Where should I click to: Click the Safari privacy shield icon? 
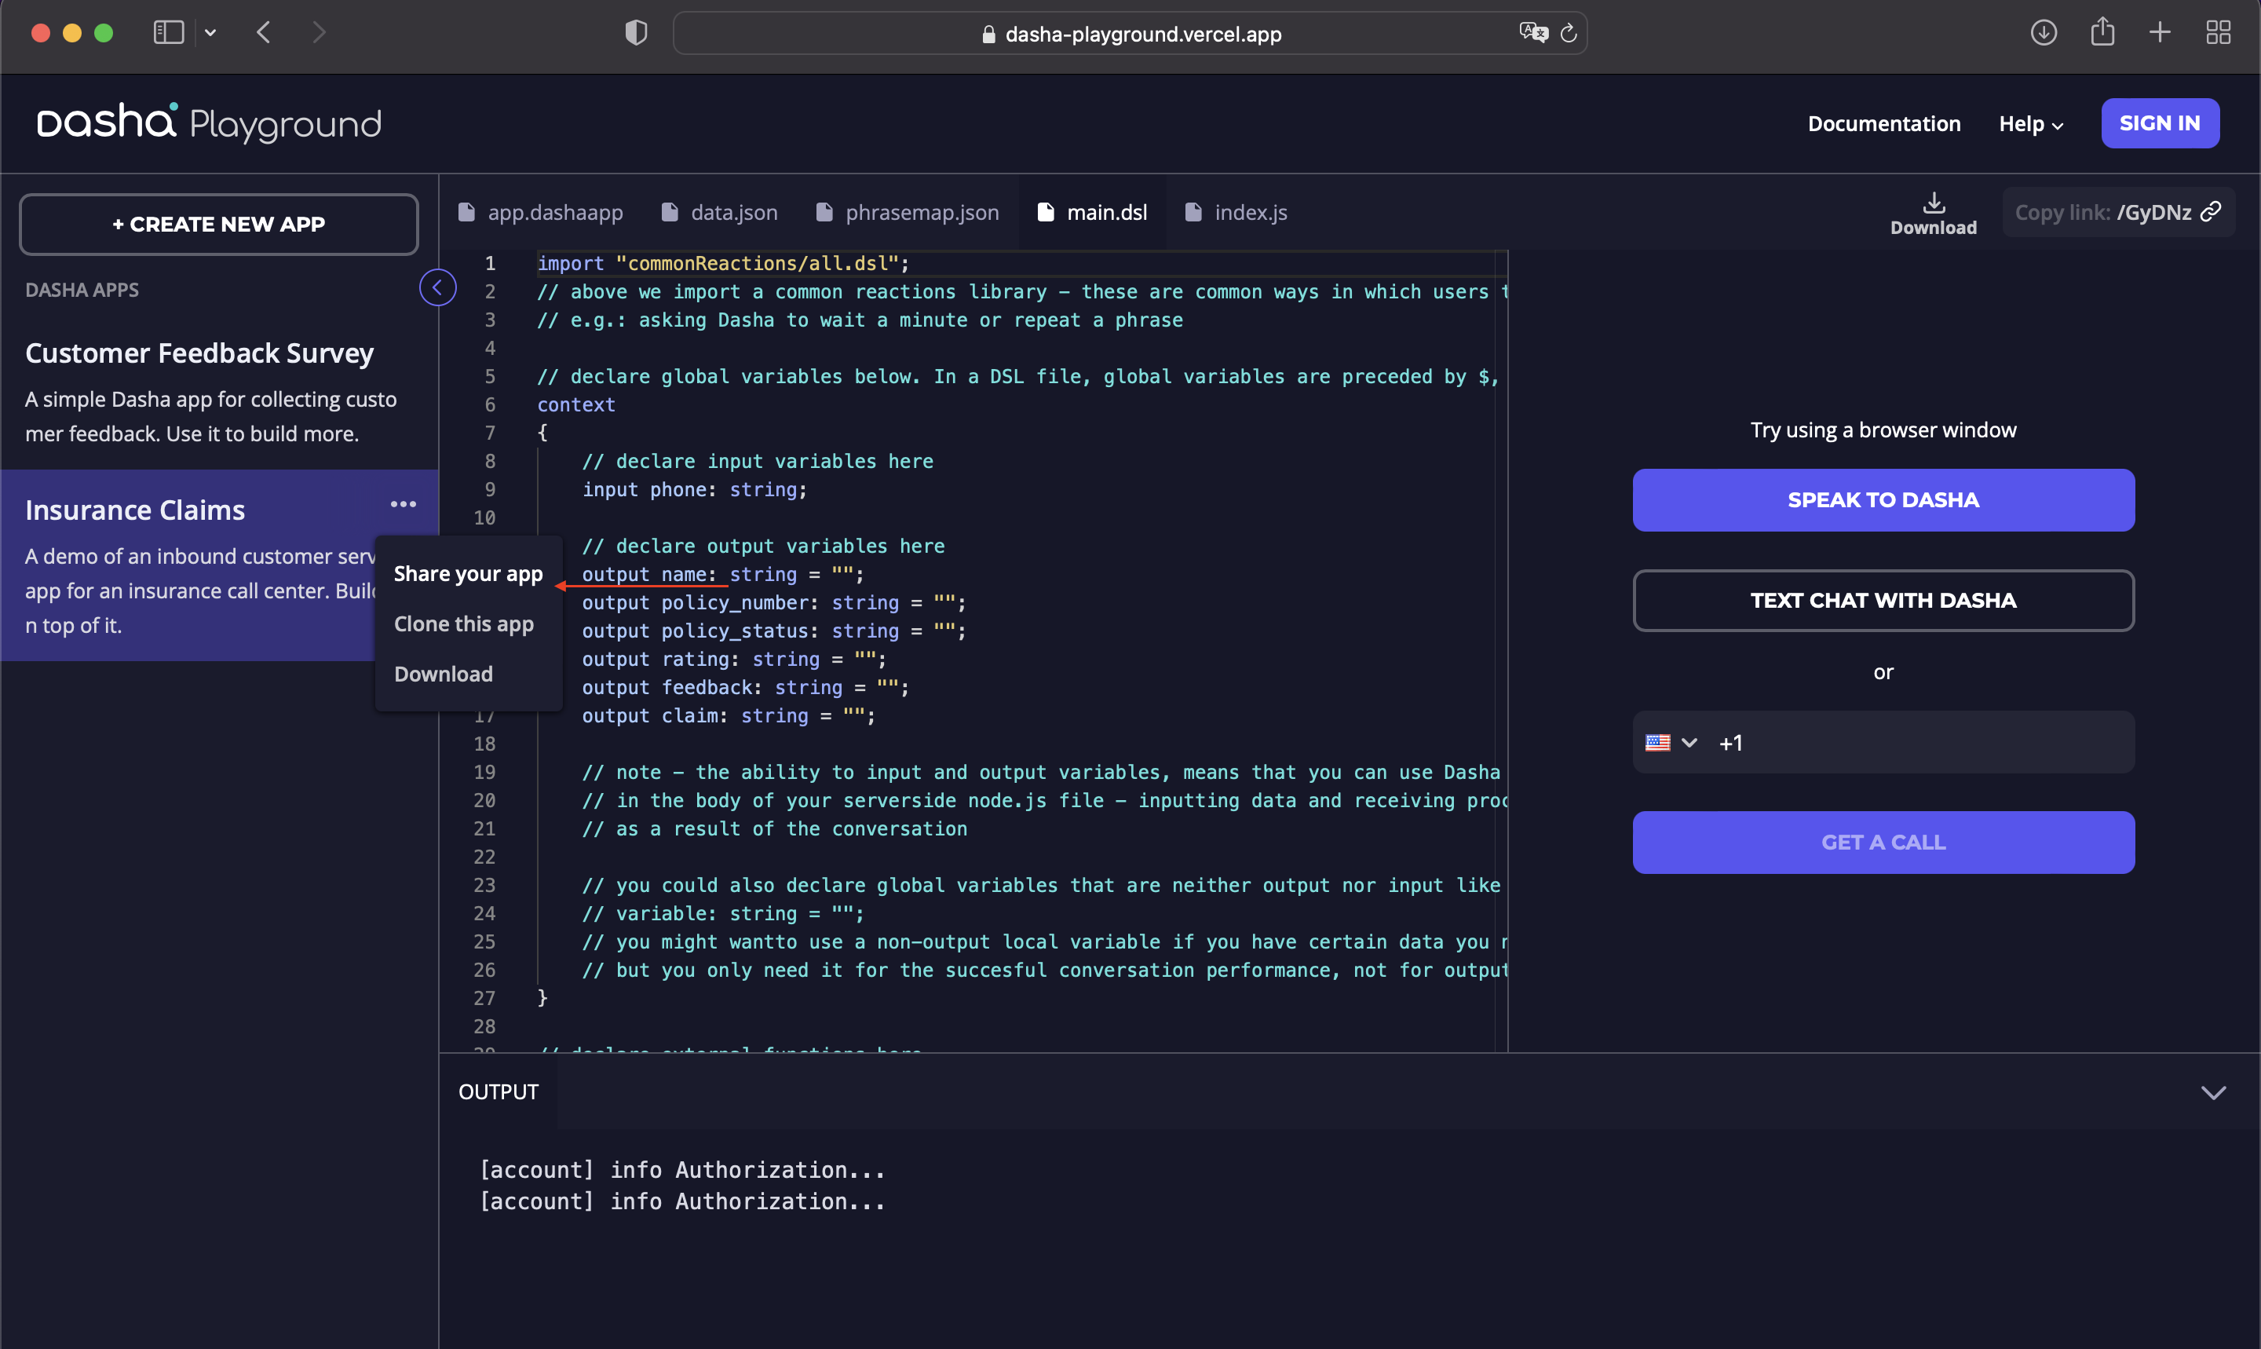point(636,34)
